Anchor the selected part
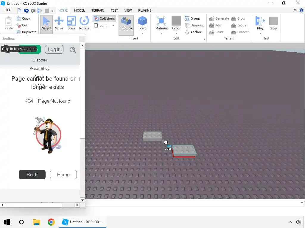305x228 pixels. (193, 32)
